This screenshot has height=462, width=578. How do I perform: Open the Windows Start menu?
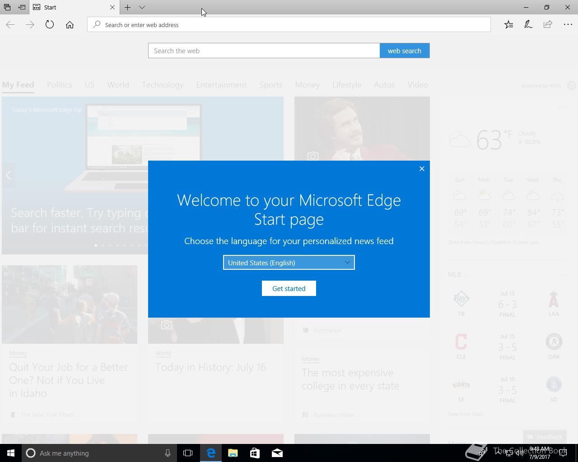click(11, 453)
